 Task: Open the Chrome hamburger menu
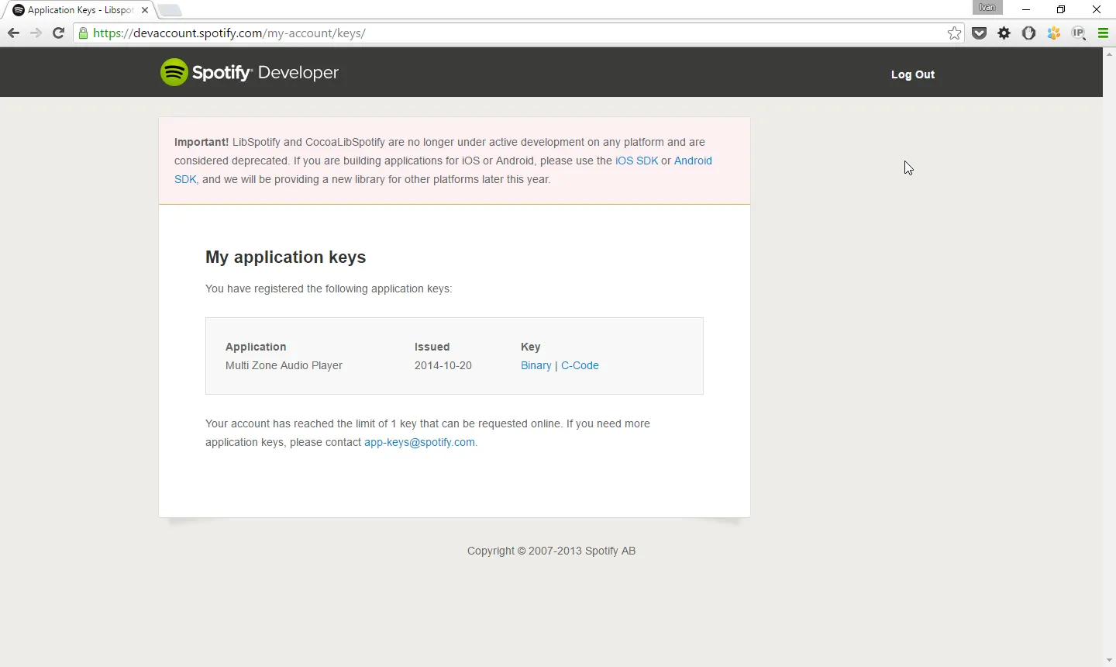(x=1104, y=33)
